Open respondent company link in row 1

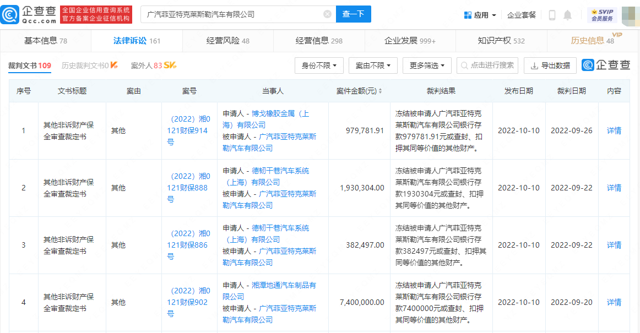[269, 142]
